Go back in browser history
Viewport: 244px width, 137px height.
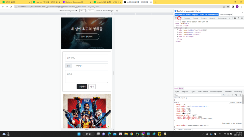click(x=3, y=7)
